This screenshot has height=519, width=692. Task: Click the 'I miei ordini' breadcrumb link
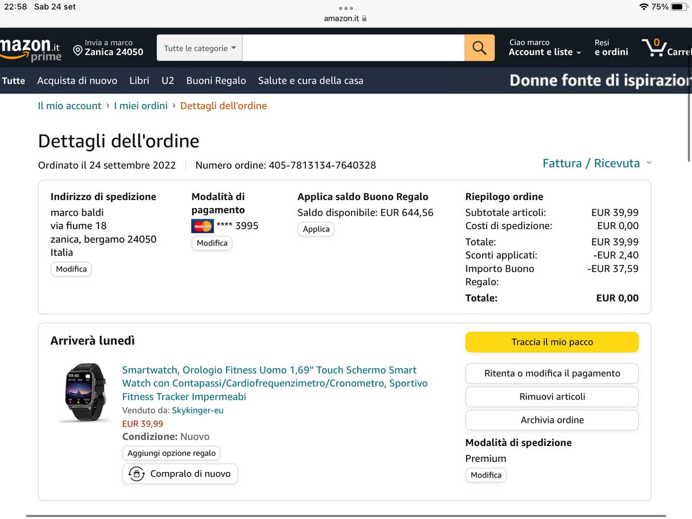141,106
